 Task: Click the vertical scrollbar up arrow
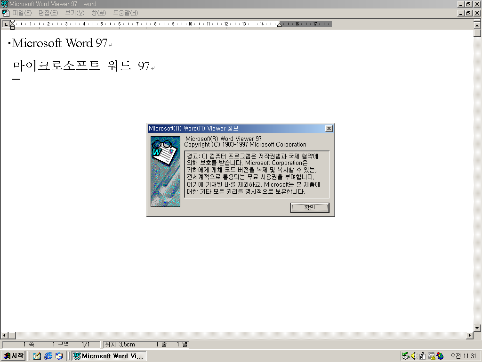pyautogui.click(x=477, y=25)
